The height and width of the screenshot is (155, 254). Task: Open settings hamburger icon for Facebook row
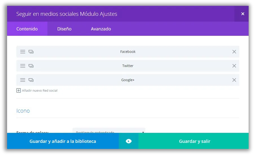(x=23, y=52)
